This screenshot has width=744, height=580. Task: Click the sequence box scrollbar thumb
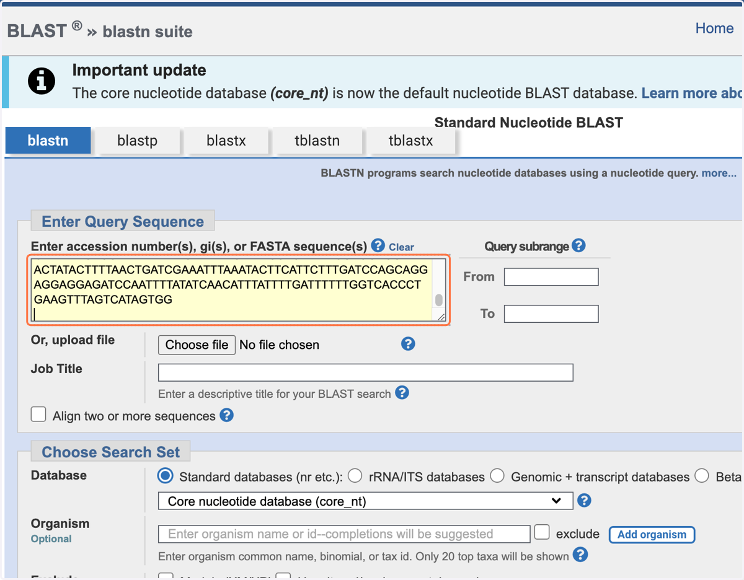[x=439, y=300]
